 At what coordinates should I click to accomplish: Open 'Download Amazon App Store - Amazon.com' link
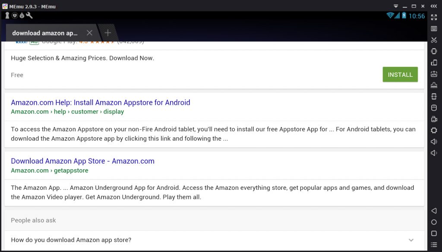coord(82,161)
